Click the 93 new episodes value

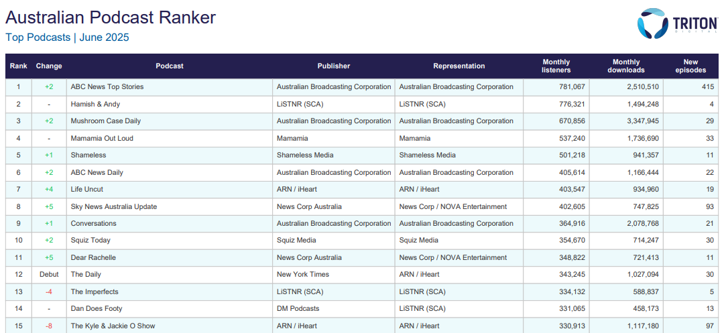[x=710, y=207]
